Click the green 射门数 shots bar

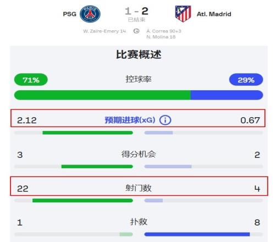(82, 200)
